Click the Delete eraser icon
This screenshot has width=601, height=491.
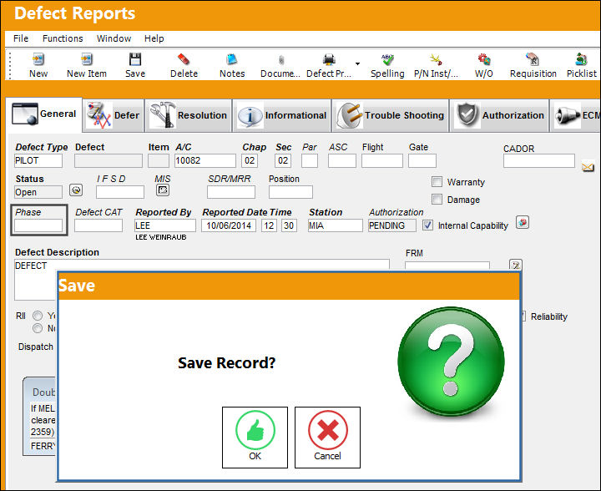click(184, 60)
